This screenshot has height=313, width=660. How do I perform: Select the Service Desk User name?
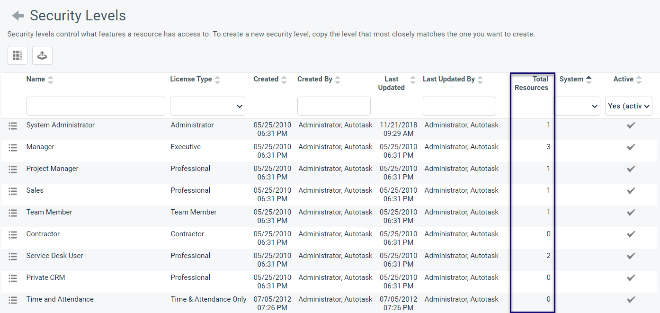54,256
